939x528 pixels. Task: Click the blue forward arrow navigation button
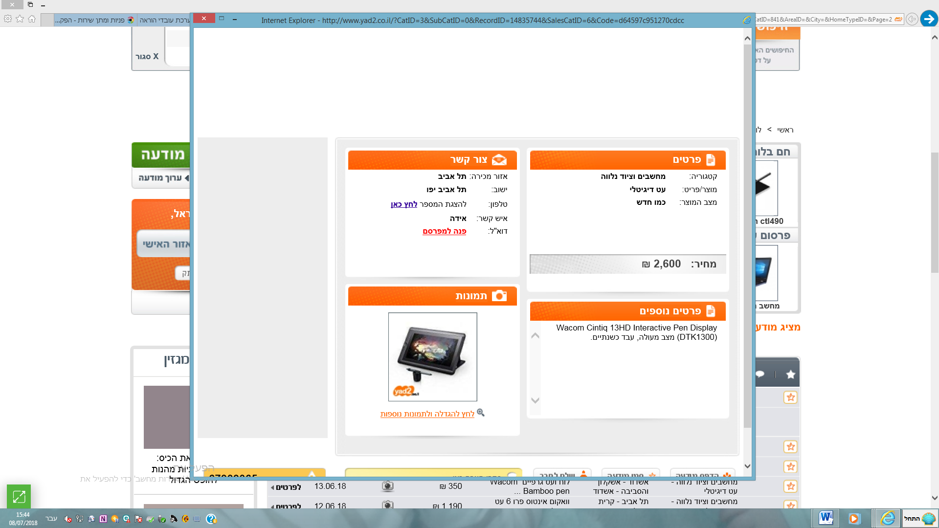coord(929,19)
